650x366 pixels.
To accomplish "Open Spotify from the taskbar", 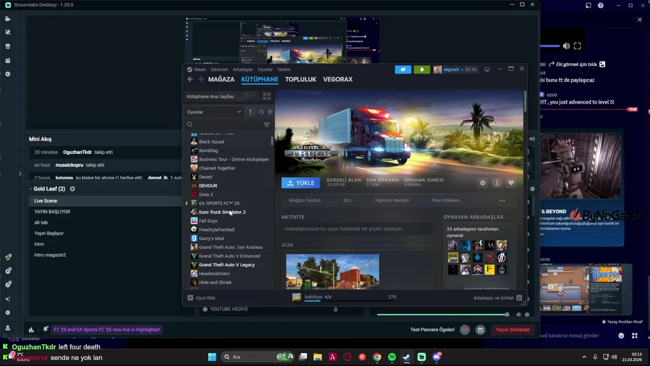I will click(392, 357).
